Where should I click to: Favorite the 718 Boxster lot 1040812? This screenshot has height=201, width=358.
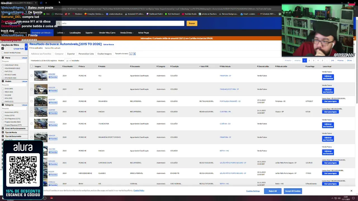click(x=53, y=125)
